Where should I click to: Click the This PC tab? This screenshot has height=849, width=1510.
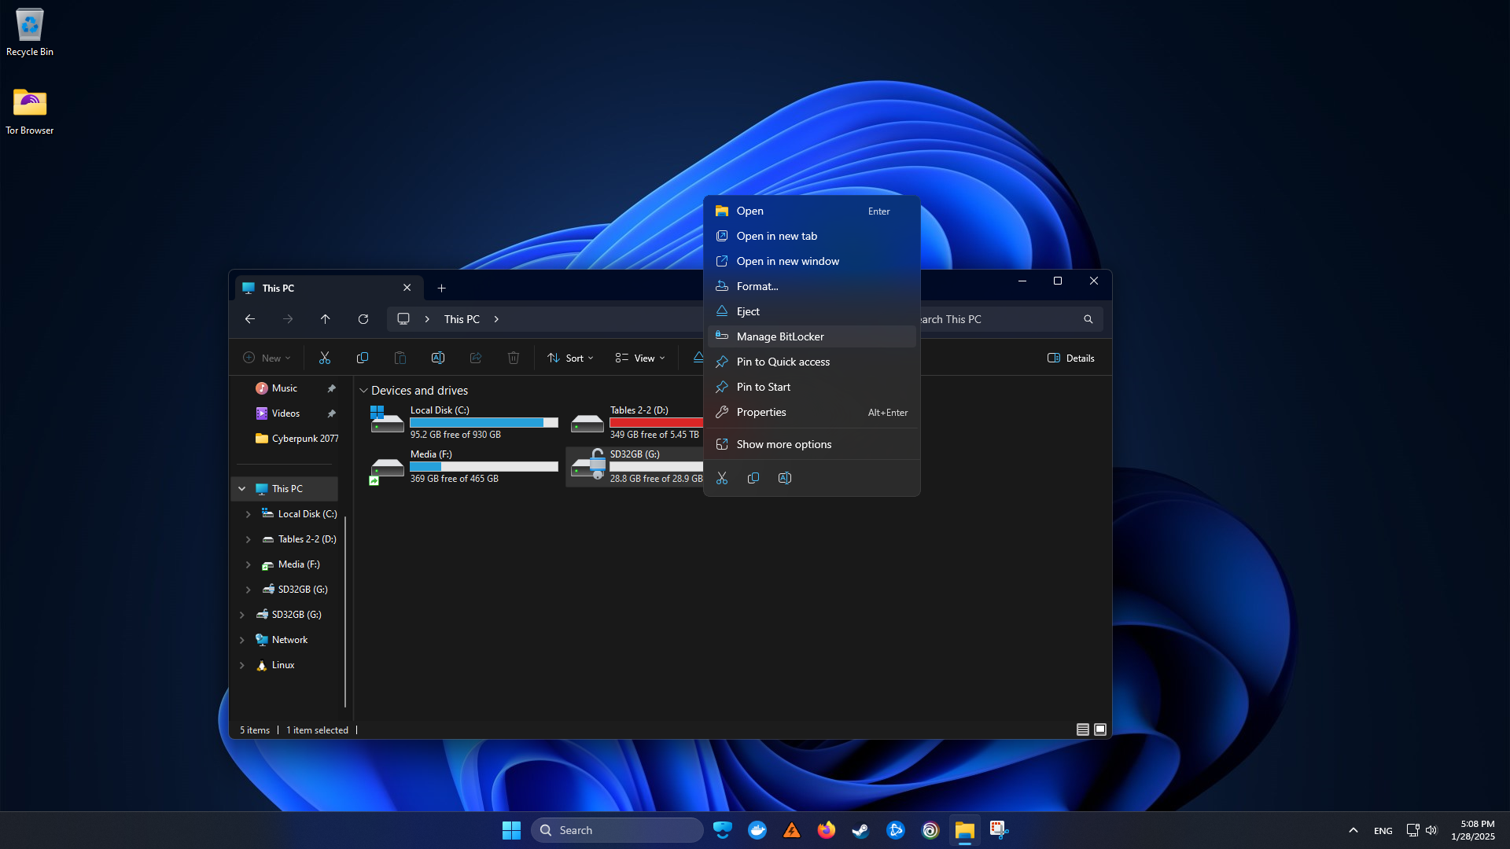[329, 288]
